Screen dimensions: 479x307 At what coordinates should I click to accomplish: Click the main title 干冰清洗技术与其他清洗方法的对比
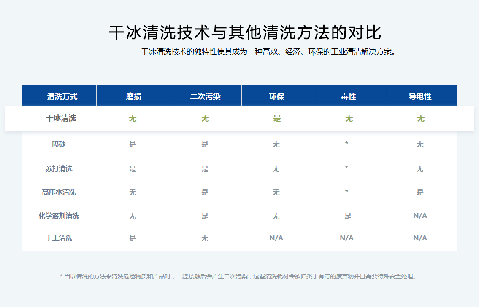pyautogui.click(x=245, y=33)
